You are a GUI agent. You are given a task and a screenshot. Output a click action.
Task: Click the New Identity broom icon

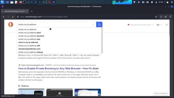coord(166,17)
